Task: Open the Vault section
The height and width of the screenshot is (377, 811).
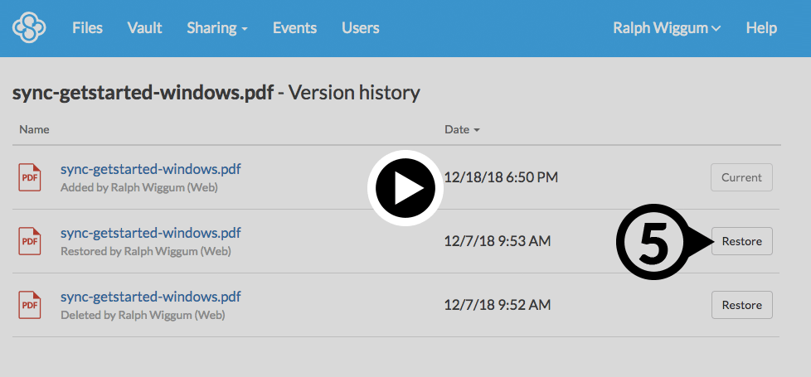Action: tap(144, 28)
